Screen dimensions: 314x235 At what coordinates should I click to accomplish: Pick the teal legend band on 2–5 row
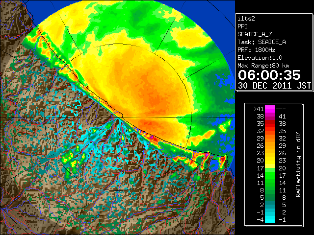pyautogui.click(x=270, y=205)
